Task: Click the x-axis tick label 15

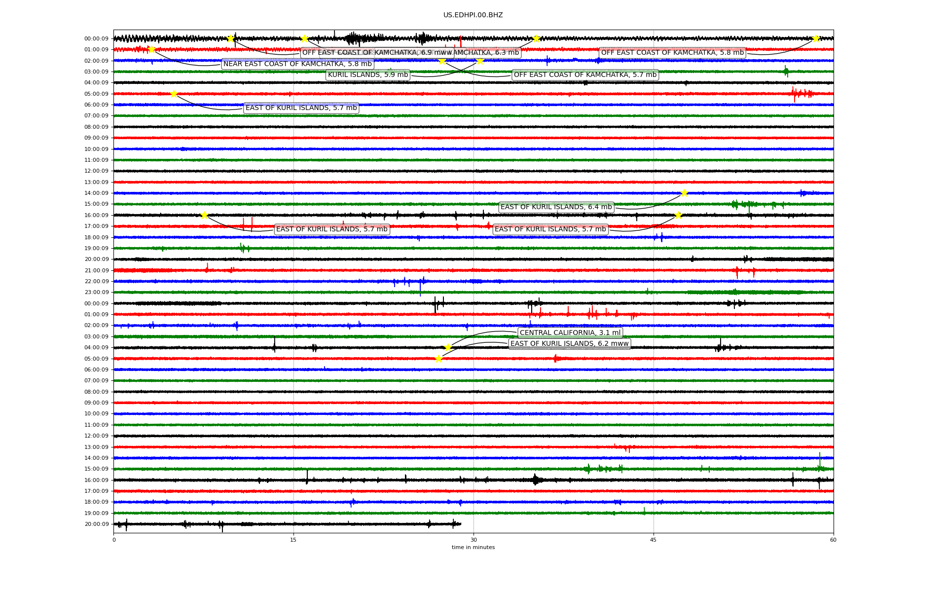Action: 293,540
